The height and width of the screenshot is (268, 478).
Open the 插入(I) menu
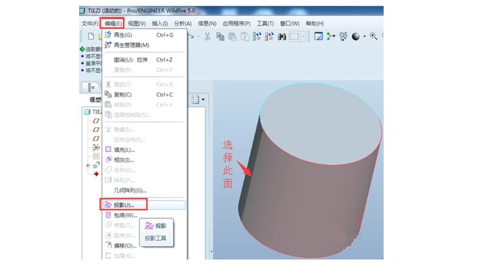click(160, 24)
